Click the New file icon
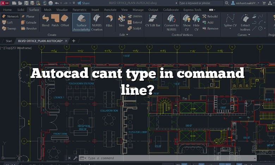The height and width of the screenshot is (165, 275). coord(14,3)
